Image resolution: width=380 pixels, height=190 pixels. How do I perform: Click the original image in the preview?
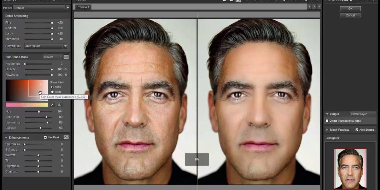pos(135,101)
